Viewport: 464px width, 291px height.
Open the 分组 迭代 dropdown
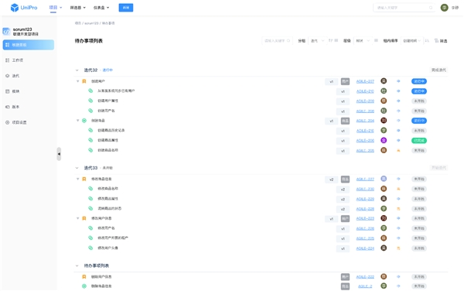(317, 41)
